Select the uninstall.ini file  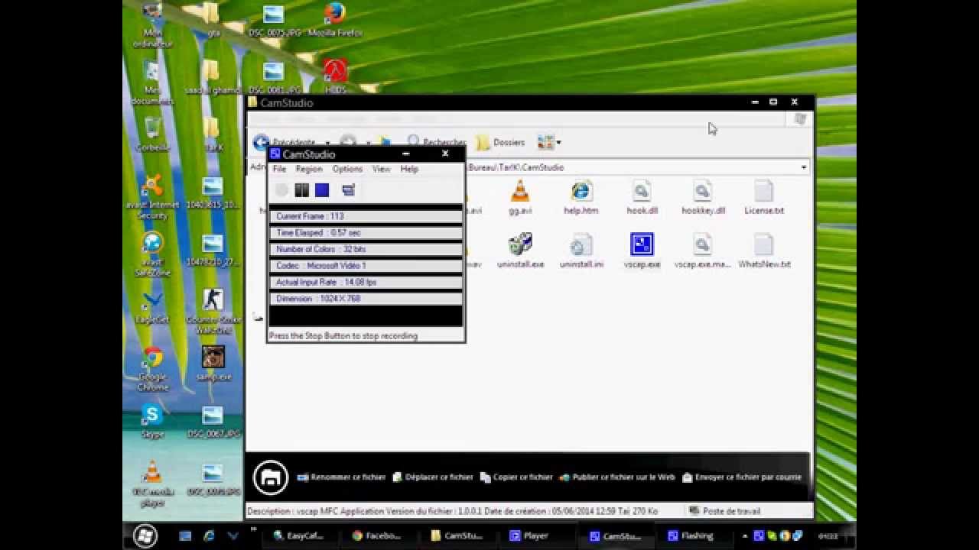[x=581, y=251]
